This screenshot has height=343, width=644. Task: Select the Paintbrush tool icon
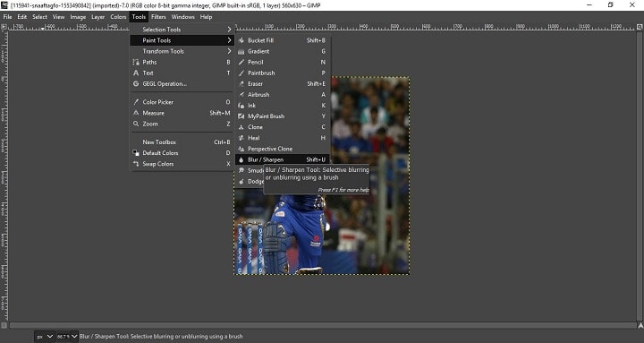[241, 73]
